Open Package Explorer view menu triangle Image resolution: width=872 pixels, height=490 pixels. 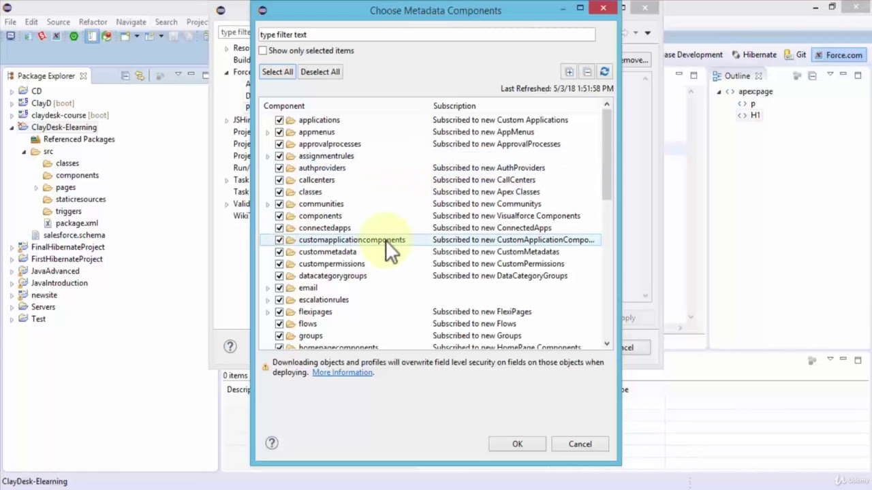coord(178,74)
